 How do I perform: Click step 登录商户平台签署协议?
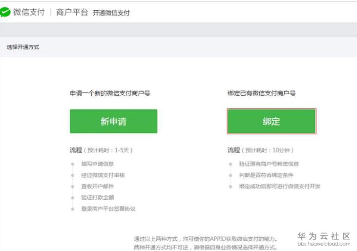pyautogui.click(x=108, y=209)
